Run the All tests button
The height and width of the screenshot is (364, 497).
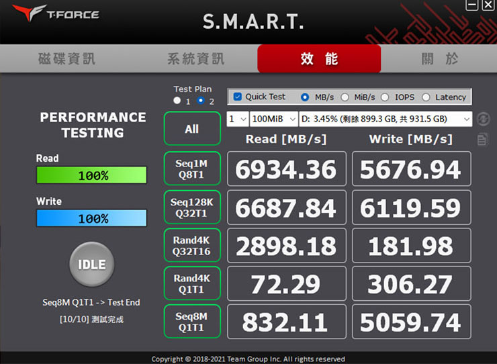coord(192,129)
